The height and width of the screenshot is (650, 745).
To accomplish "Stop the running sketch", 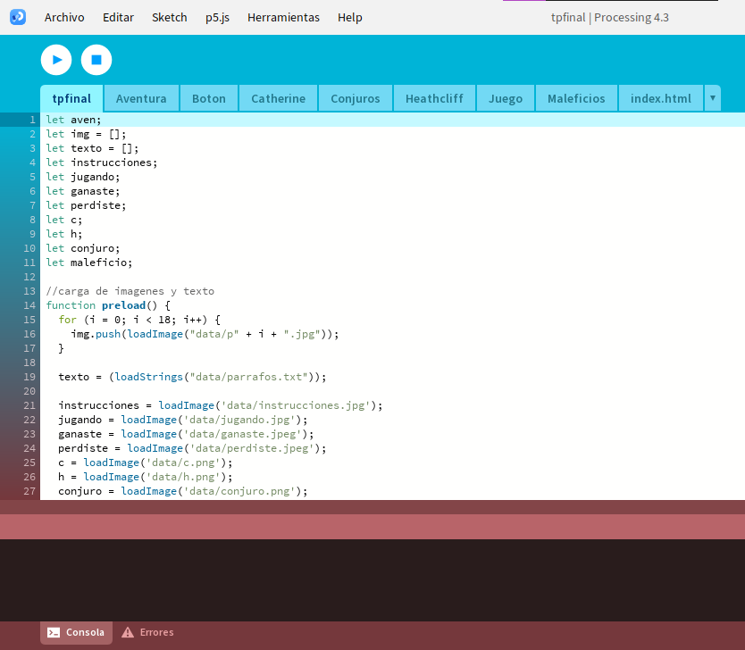I will (x=96, y=60).
